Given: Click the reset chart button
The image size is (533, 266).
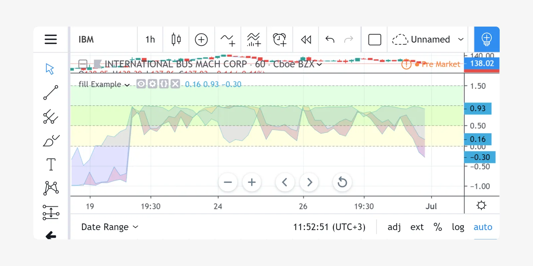Looking at the screenshot, I should pos(342,182).
